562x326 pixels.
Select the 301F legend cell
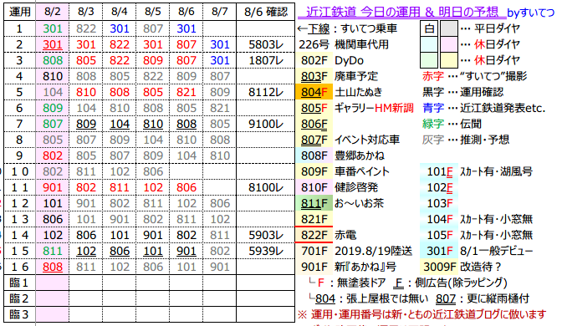click(x=439, y=251)
